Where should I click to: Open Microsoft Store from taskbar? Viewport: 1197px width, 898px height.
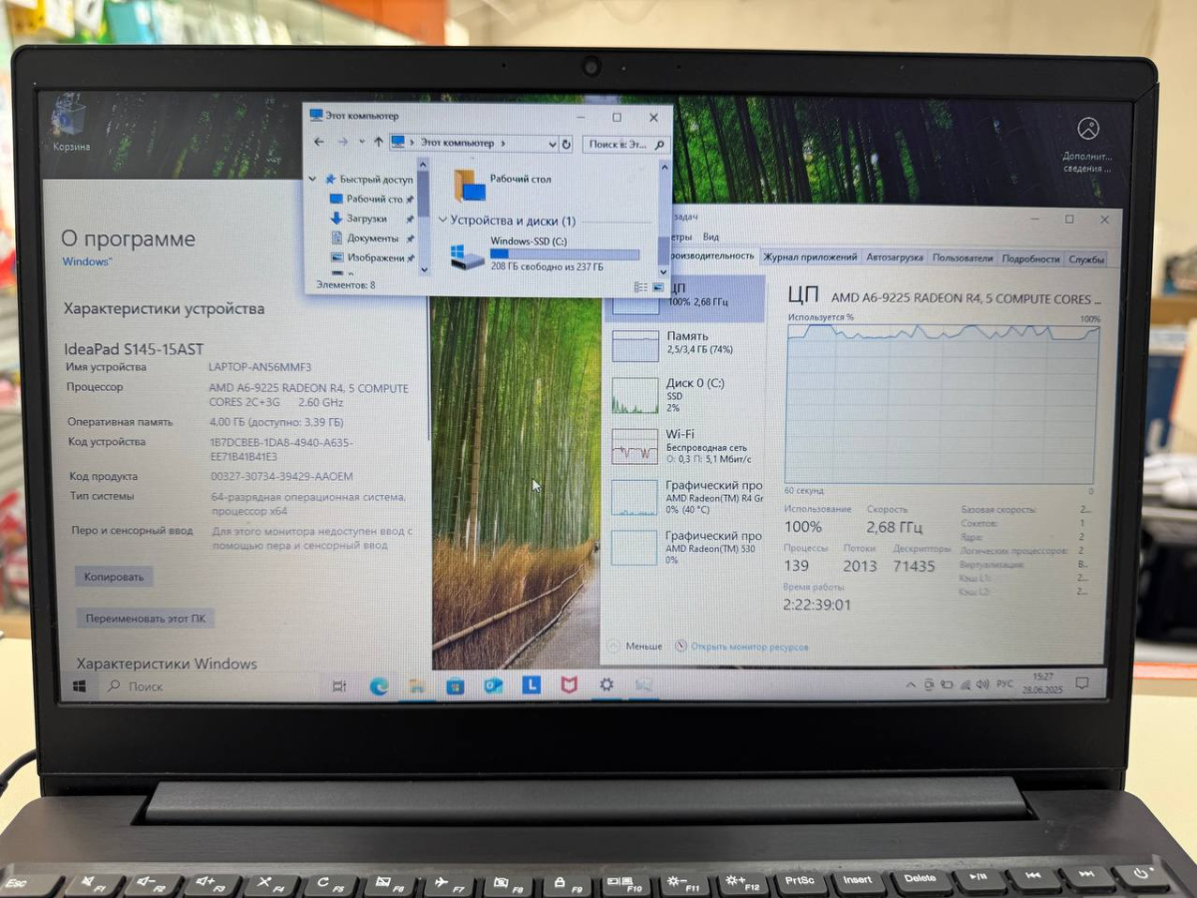pos(455,686)
